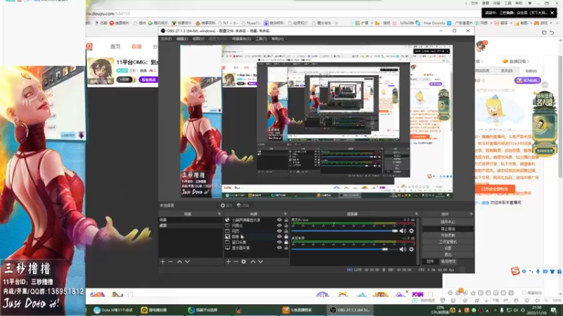Open the Dota app on the Windows taskbar
Viewport: 563px width, 316px height.
(113, 310)
